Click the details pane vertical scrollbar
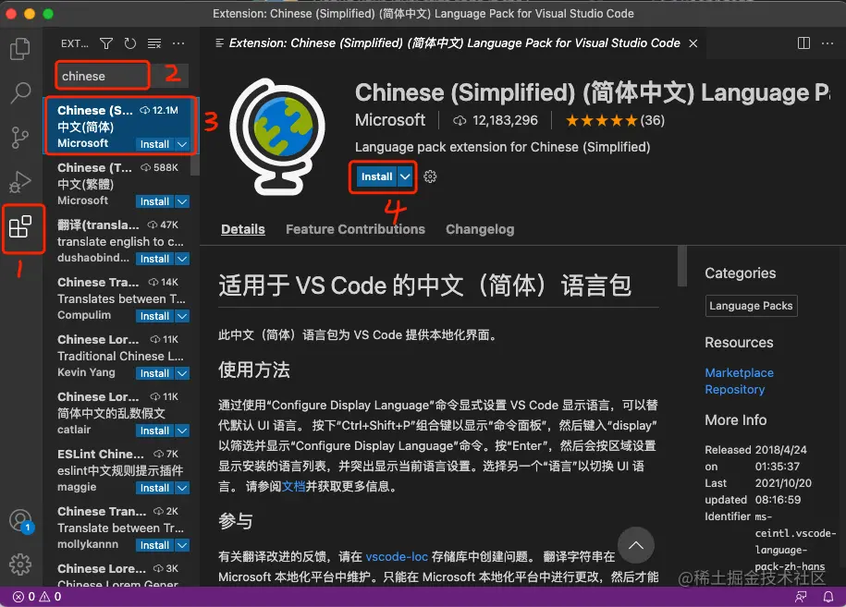 (x=682, y=266)
